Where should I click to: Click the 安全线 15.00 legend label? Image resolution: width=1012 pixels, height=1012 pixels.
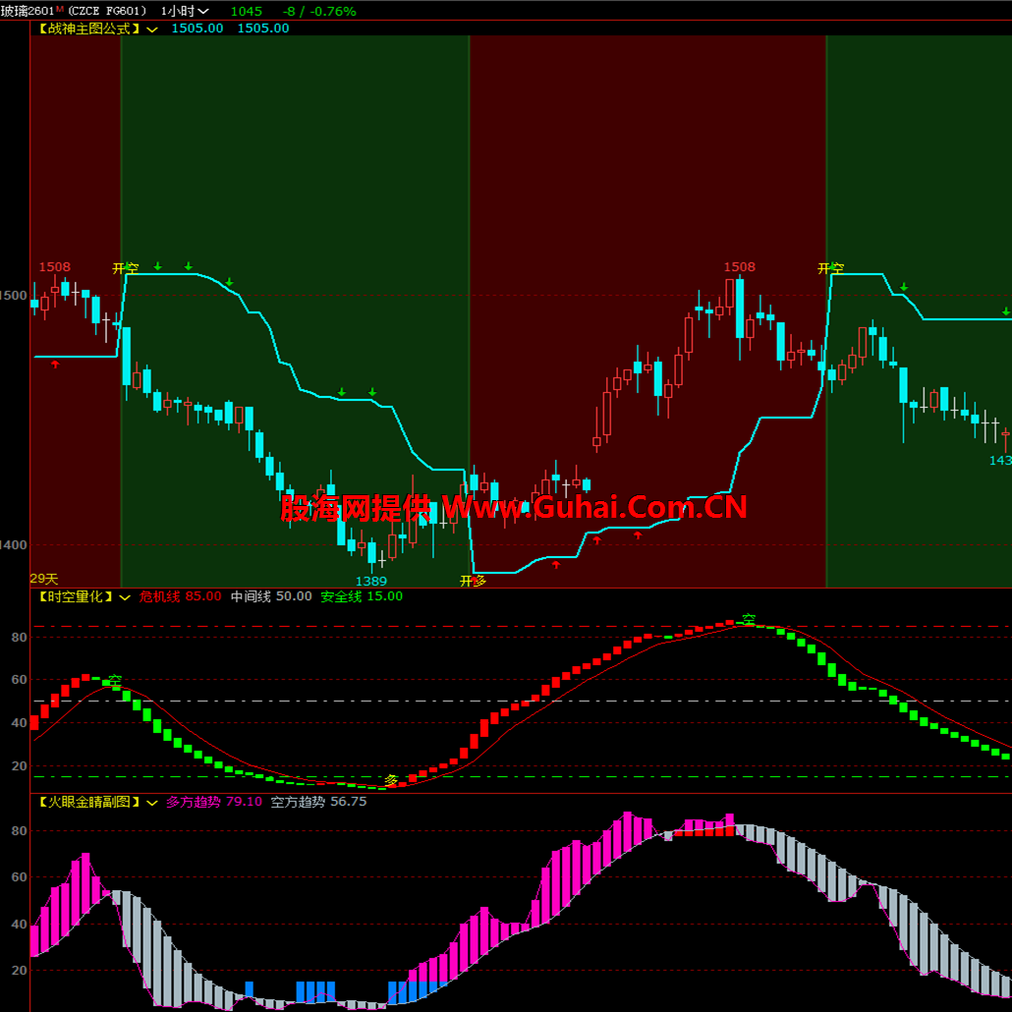click(361, 596)
